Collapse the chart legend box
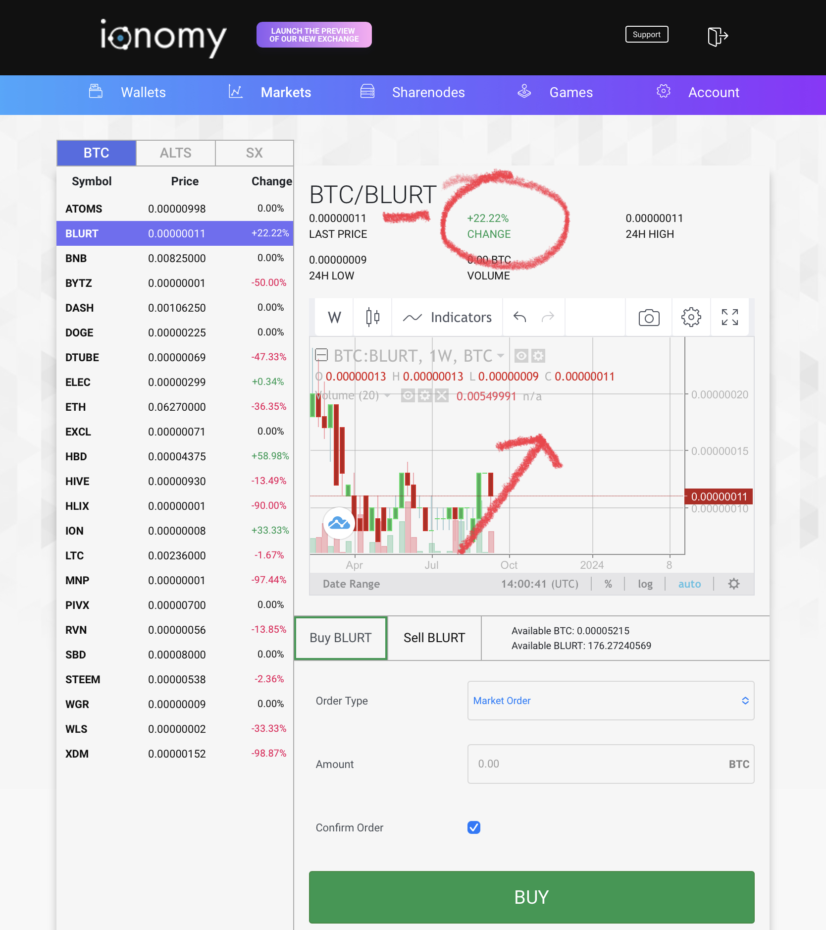This screenshot has width=826, height=930. pos(322,355)
